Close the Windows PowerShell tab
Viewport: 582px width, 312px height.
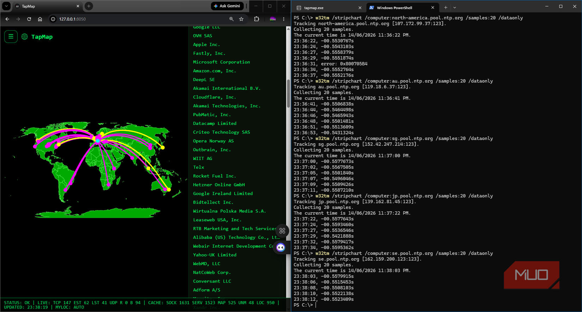433,7
